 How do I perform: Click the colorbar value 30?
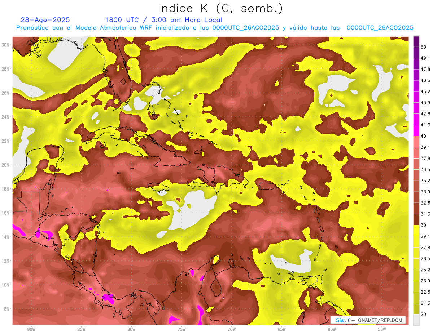coord(424,225)
